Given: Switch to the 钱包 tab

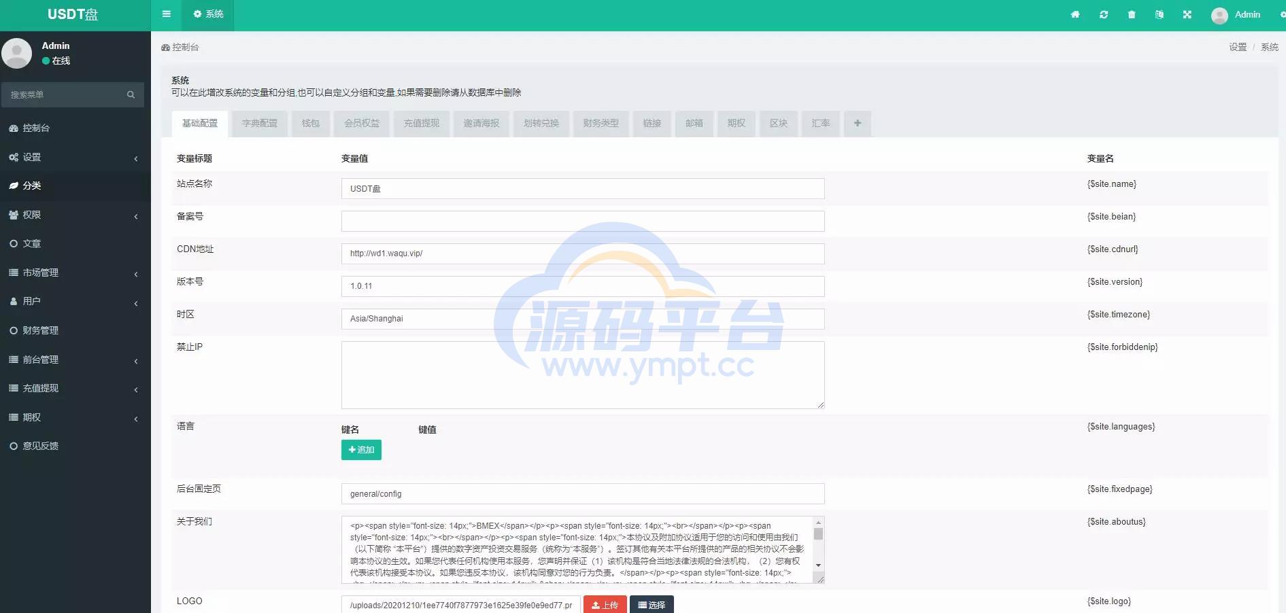Looking at the screenshot, I should (311, 124).
